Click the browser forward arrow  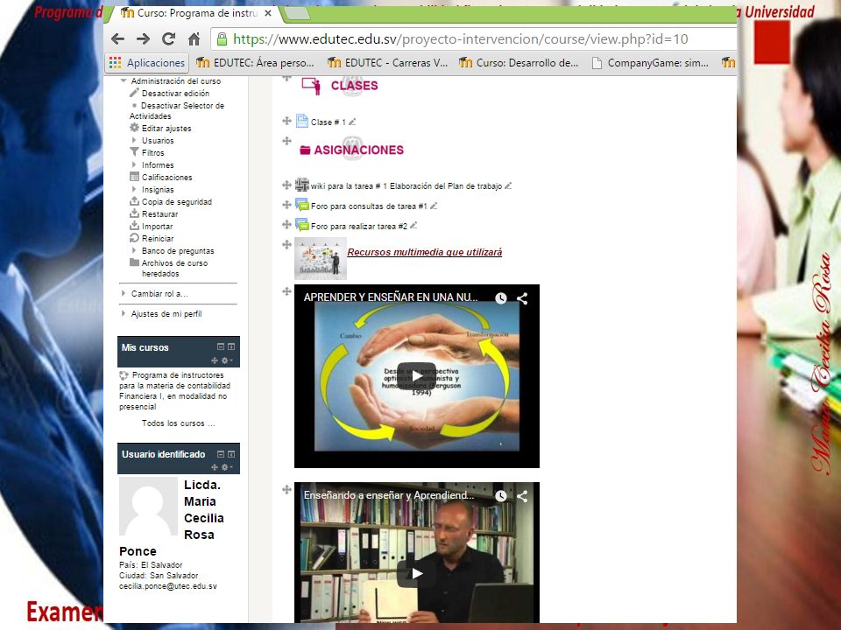143,38
